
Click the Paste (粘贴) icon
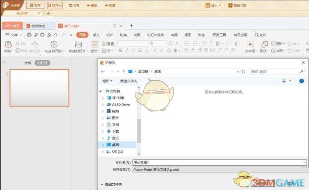point(8,45)
